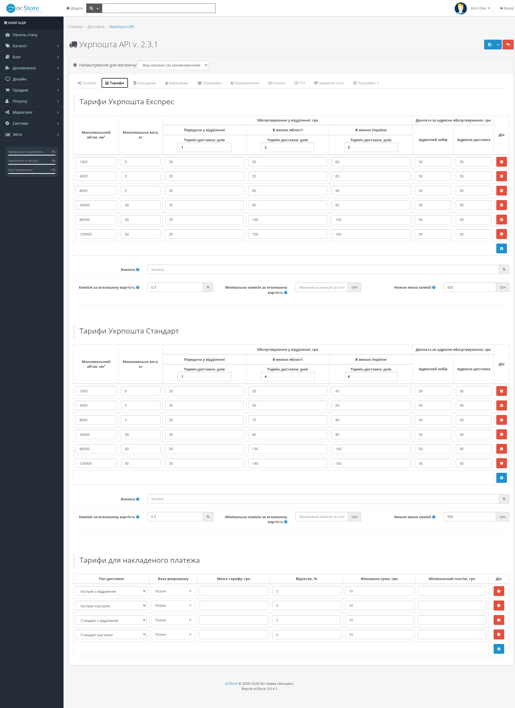Open the ocStore footer link

tap(231, 684)
